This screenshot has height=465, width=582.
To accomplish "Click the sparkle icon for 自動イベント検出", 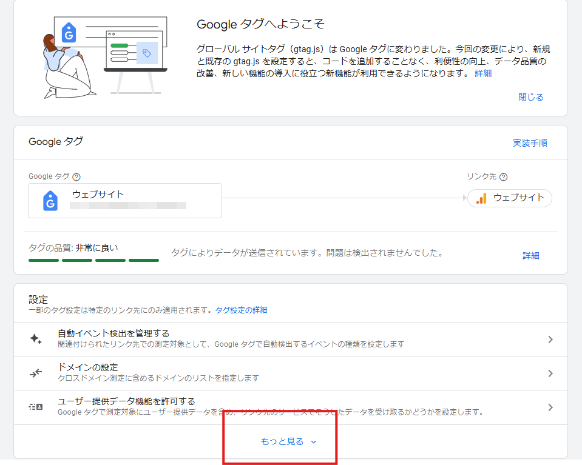I will tap(36, 339).
